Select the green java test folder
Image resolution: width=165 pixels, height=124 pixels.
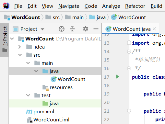click(x=55, y=104)
